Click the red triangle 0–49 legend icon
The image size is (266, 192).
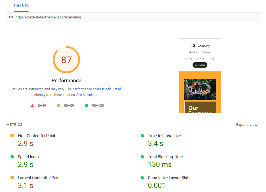coord(32,106)
